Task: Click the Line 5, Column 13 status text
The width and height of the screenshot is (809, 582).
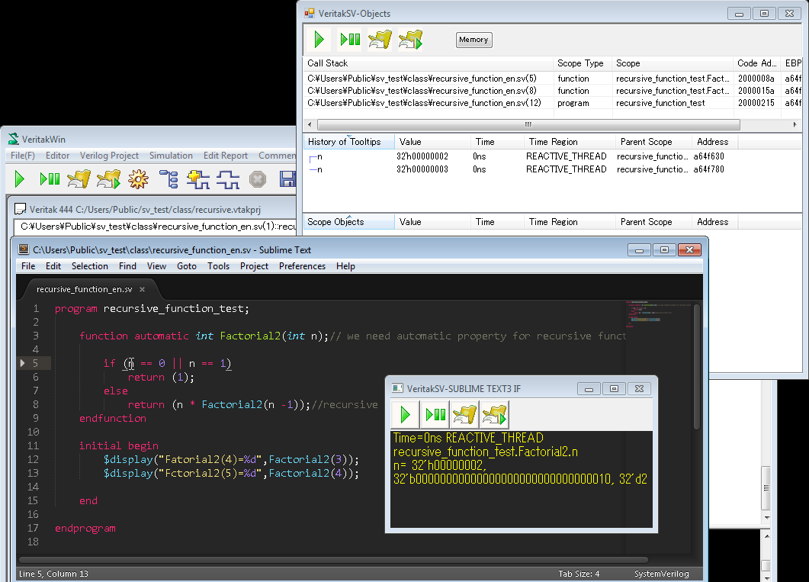Action: pyautogui.click(x=53, y=574)
